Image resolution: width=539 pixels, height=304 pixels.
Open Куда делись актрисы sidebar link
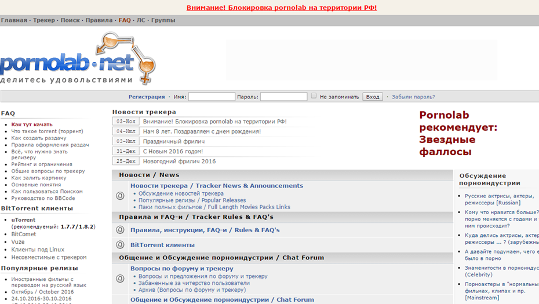coord(502,239)
